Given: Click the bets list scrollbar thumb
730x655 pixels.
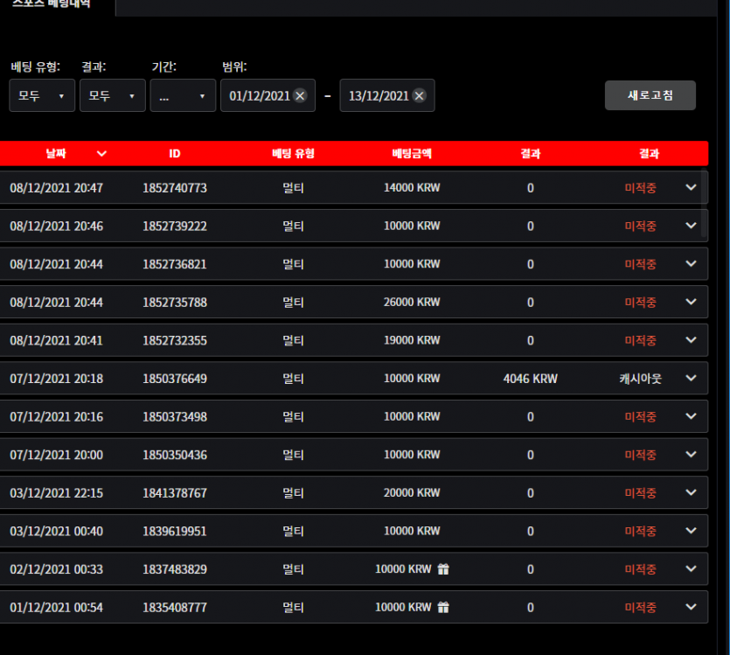Looking at the screenshot, I should [704, 205].
